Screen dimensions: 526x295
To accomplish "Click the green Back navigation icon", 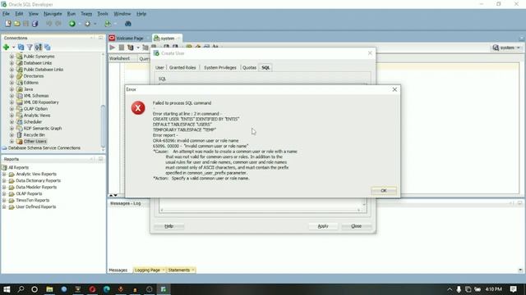I will tap(72, 24).
